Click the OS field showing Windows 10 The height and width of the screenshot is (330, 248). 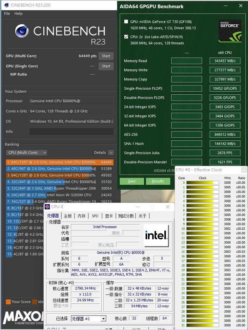[72, 121]
